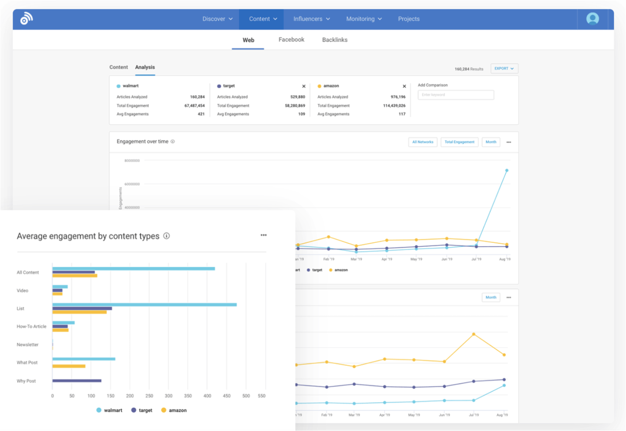This screenshot has height=431, width=626.
Task: Toggle target legend under engagement line chart
Action: (x=314, y=270)
